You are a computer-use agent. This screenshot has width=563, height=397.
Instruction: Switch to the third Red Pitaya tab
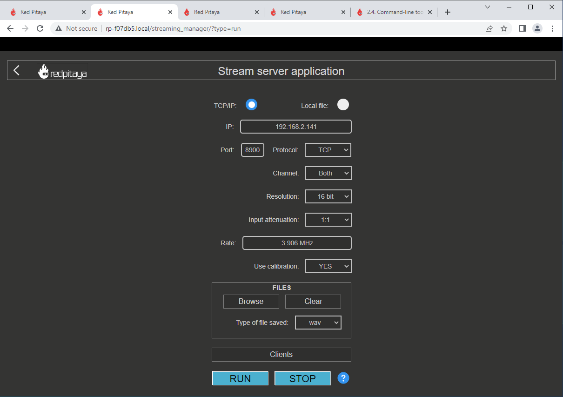pos(221,12)
